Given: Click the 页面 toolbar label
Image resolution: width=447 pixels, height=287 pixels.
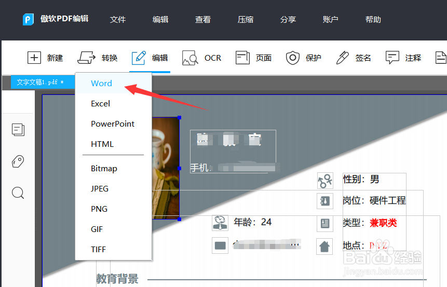Looking at the screenshot, I should [264, 58].
